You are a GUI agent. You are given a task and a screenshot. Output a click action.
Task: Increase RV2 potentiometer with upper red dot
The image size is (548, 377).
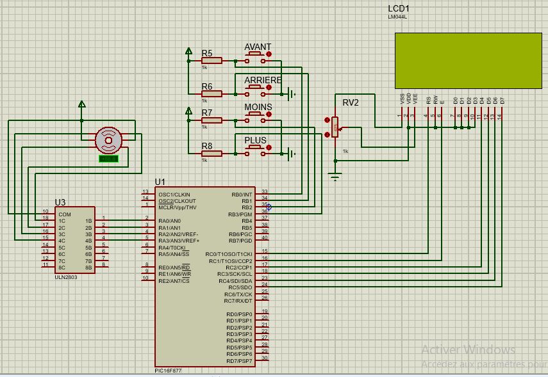(327, 120)
